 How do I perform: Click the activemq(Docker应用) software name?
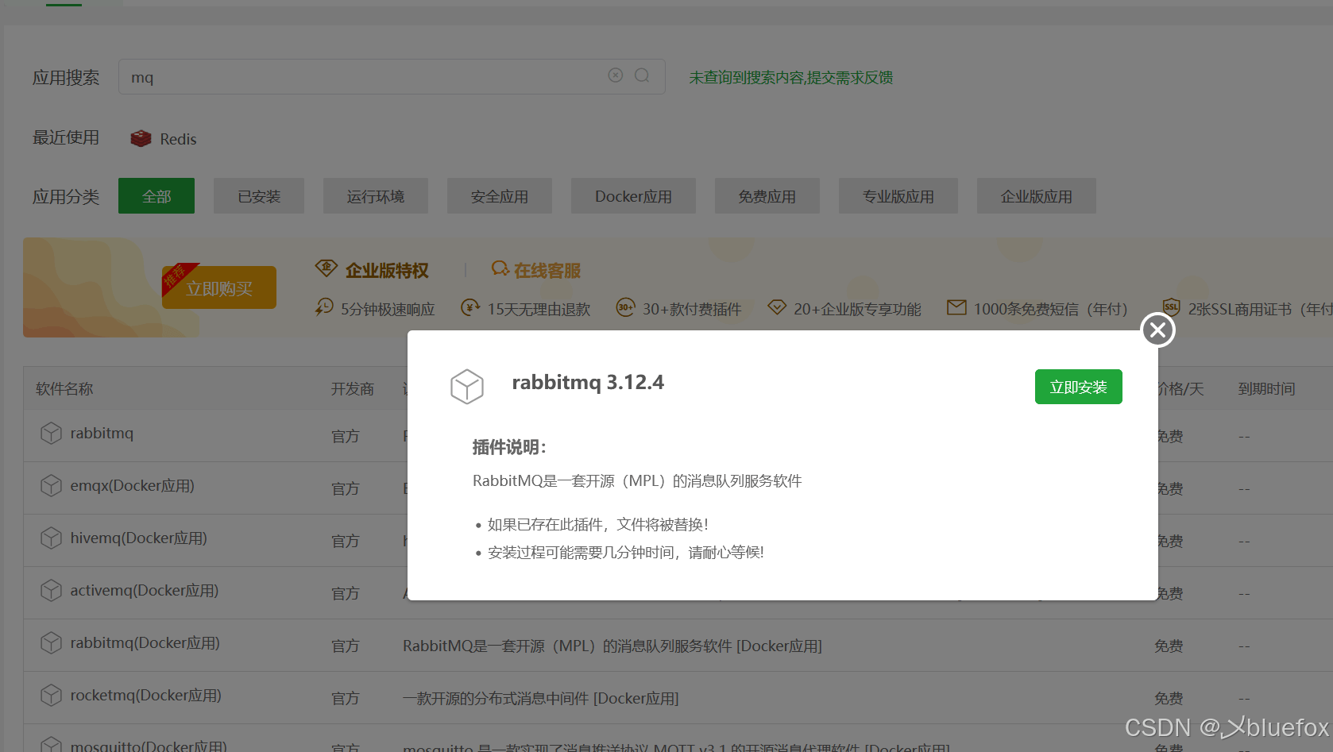pyautogui.click(x=145, y=590)
